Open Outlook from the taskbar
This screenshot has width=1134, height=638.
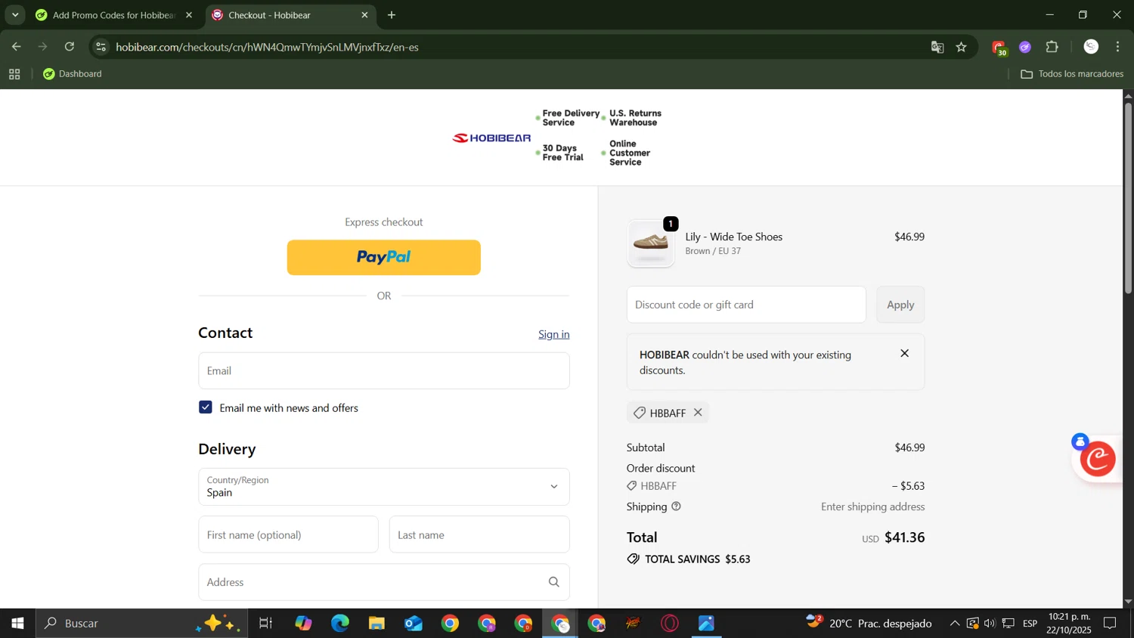tap(414, 624)
